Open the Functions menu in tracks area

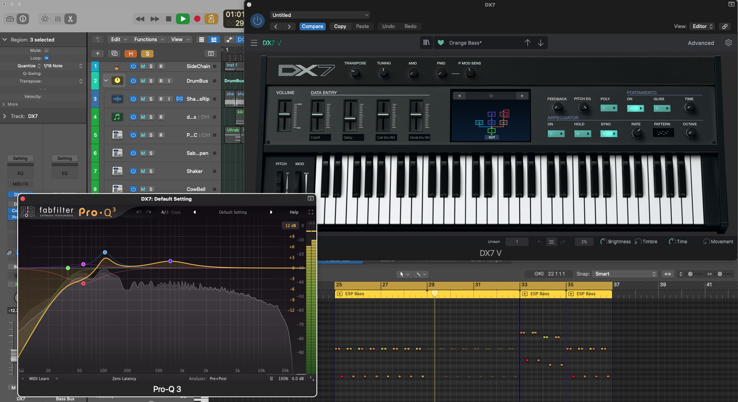(x=149, y=40)
